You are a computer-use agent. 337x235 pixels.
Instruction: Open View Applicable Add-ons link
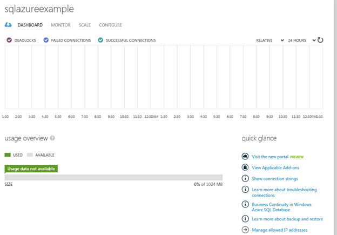(275, 167)
